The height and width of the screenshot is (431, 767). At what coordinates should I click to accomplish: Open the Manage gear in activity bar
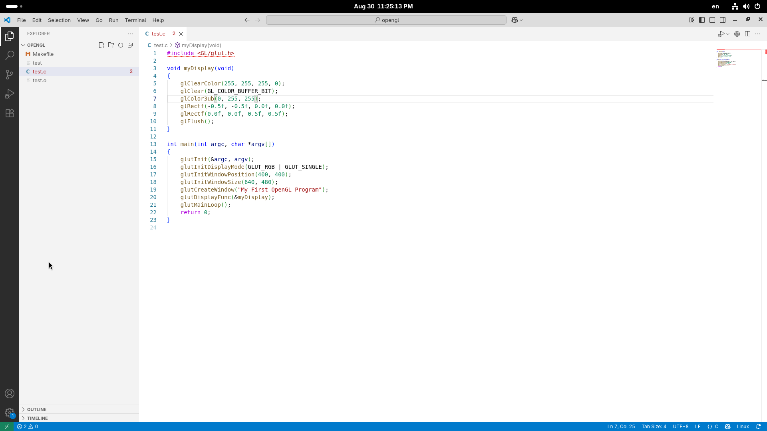click(10, 413)
